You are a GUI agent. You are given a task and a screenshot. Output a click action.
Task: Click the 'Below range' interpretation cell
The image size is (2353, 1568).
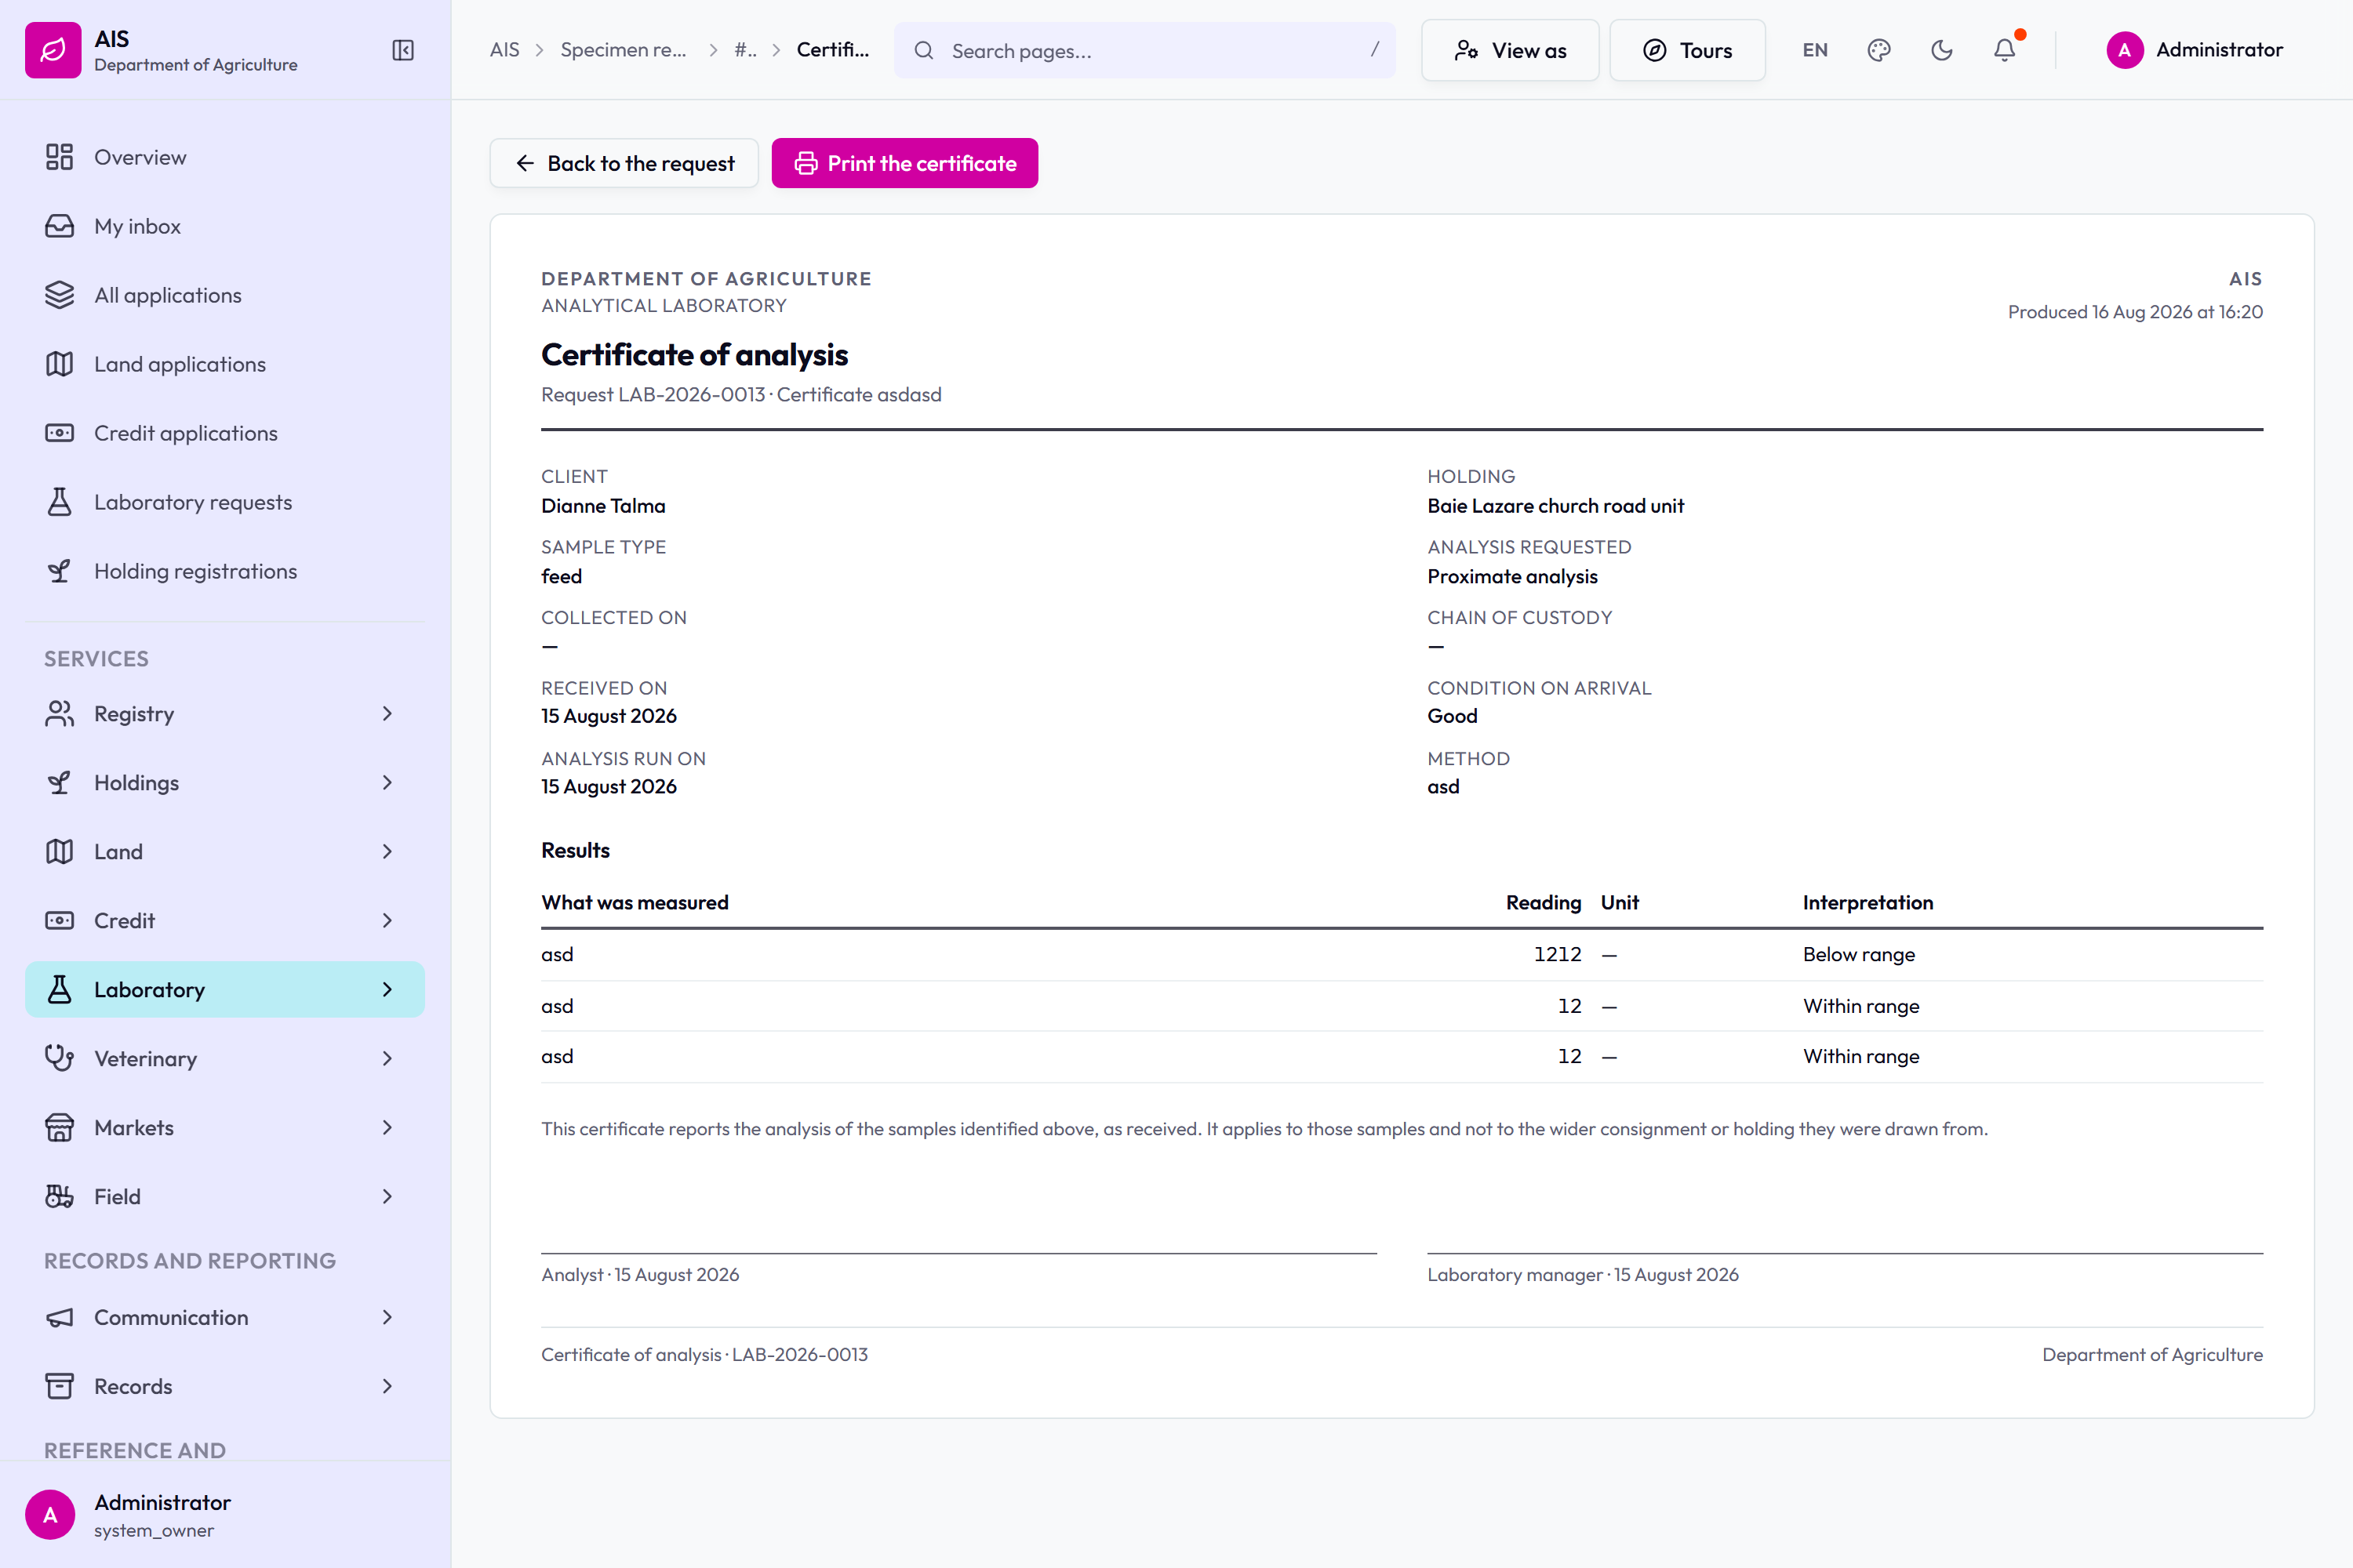point(1859,954)
